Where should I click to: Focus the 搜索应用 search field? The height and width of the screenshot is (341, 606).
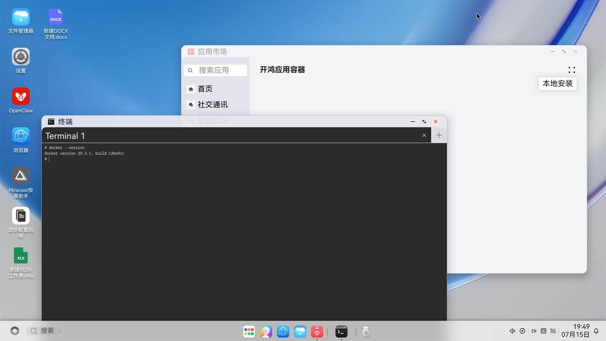pos(215,70)
